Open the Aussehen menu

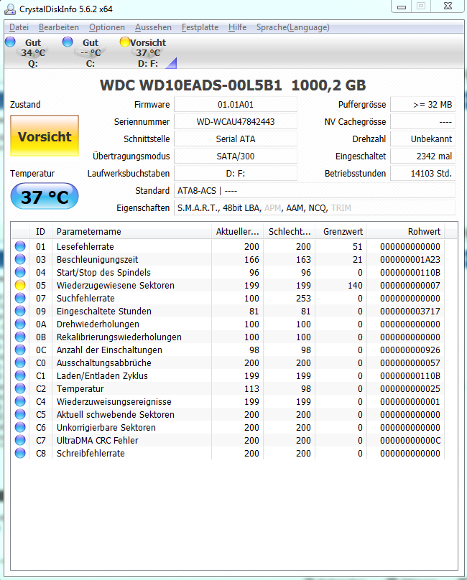[x=153, y=27]
